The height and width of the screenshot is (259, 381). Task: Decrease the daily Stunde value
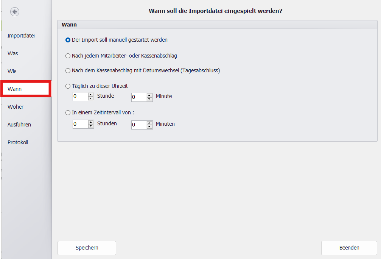click(91, 98)
